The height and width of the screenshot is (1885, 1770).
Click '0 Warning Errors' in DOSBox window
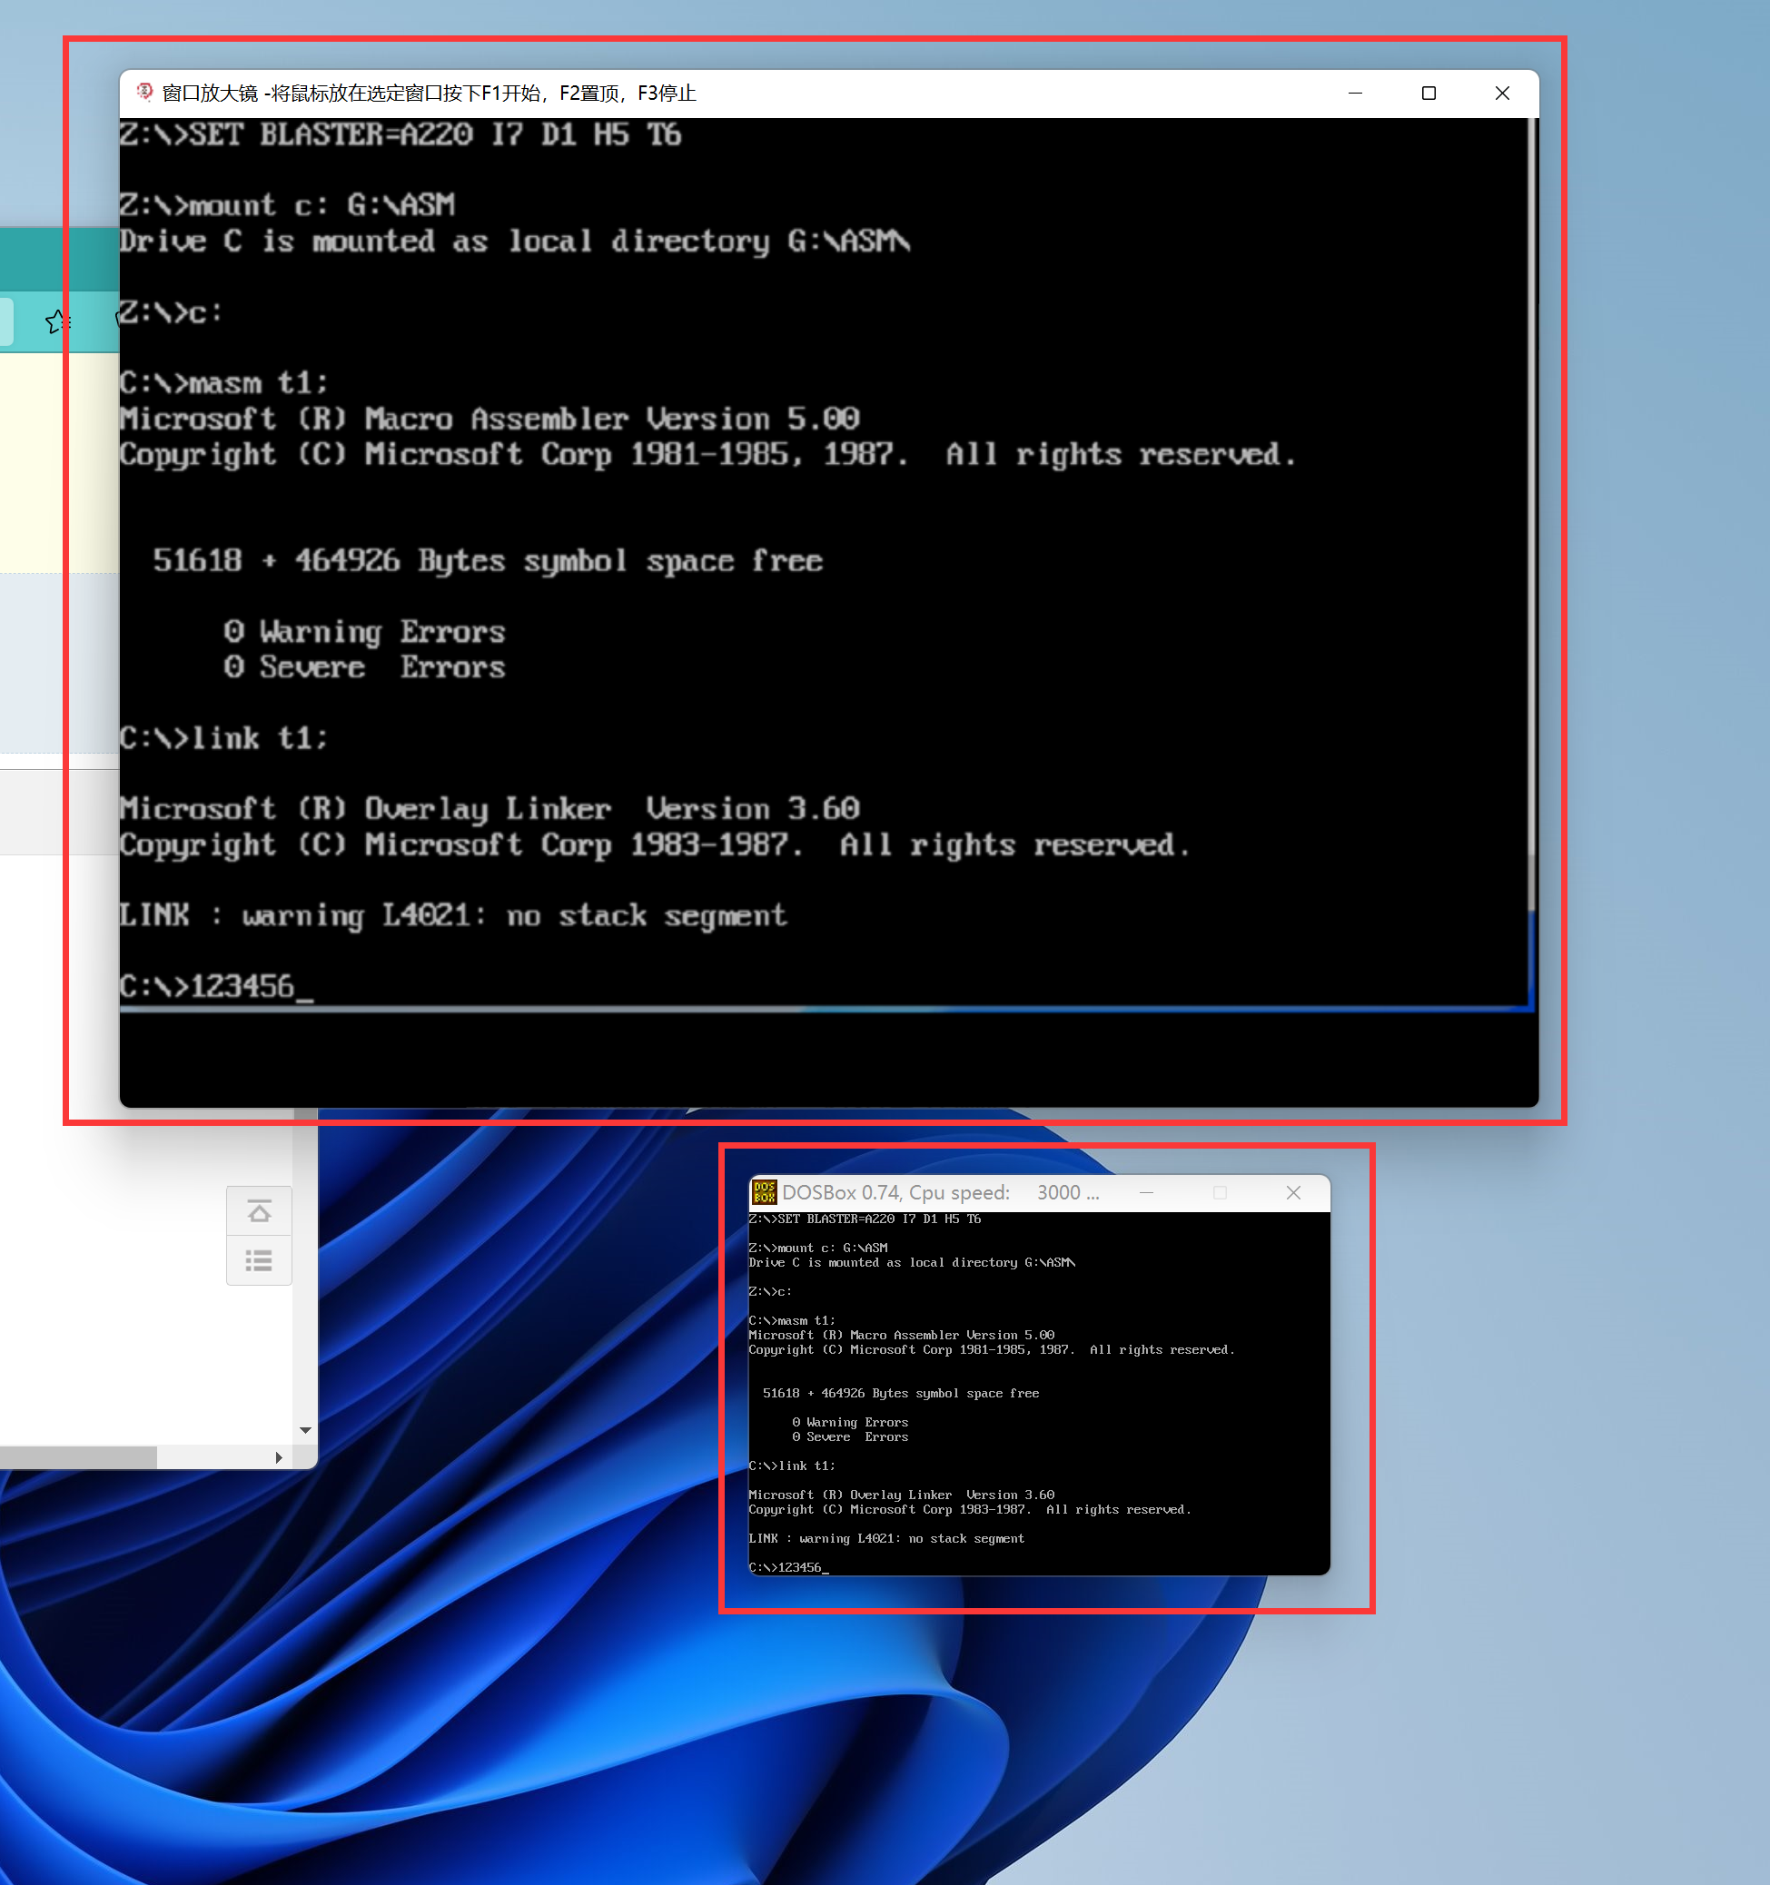850,1422
